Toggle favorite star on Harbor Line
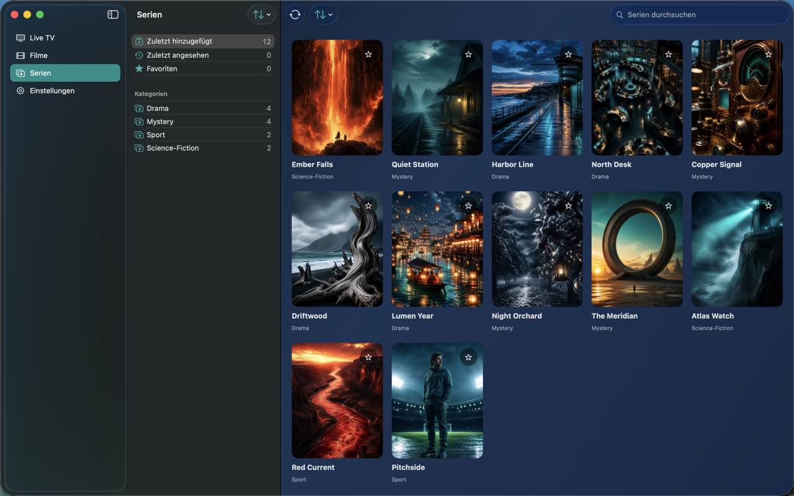Image resolution: width=794 pixels, height=496 pixels. tap(568, 55)
